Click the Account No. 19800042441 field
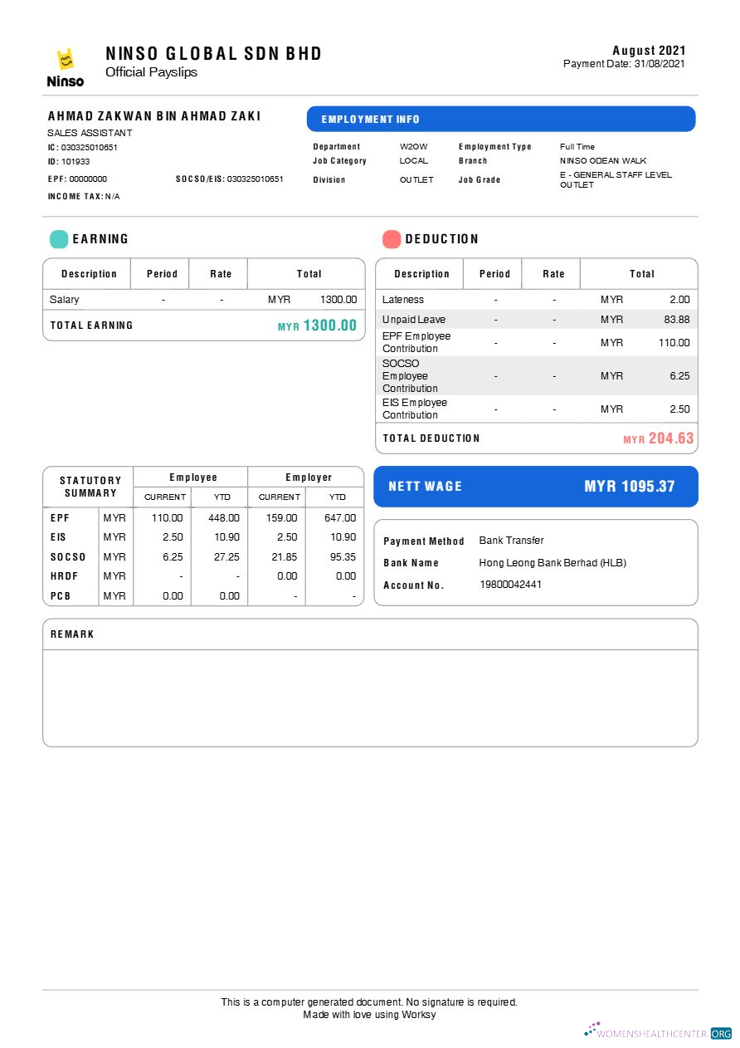Viewport: 740px width, 1048px height. pyautogui.click(x=513, y=585)
